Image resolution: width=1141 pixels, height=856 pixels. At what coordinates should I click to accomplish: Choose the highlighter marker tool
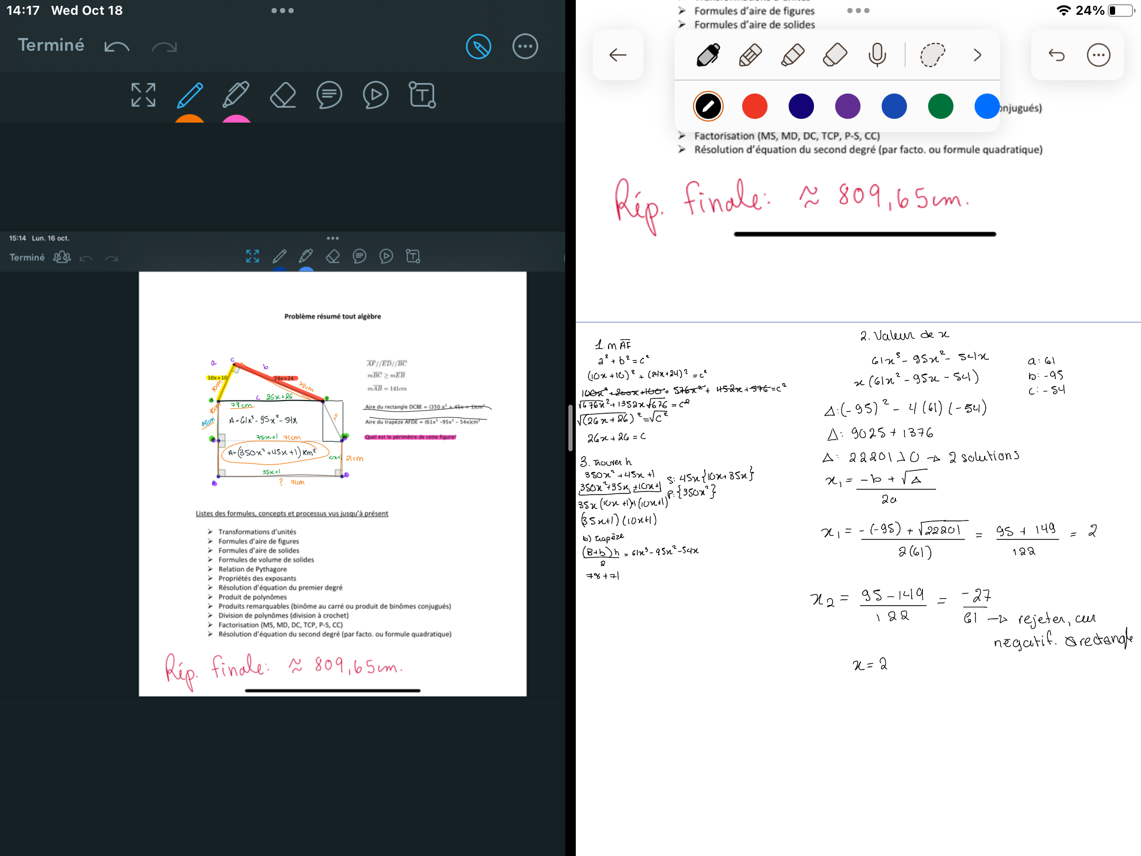tap(236, 95)
